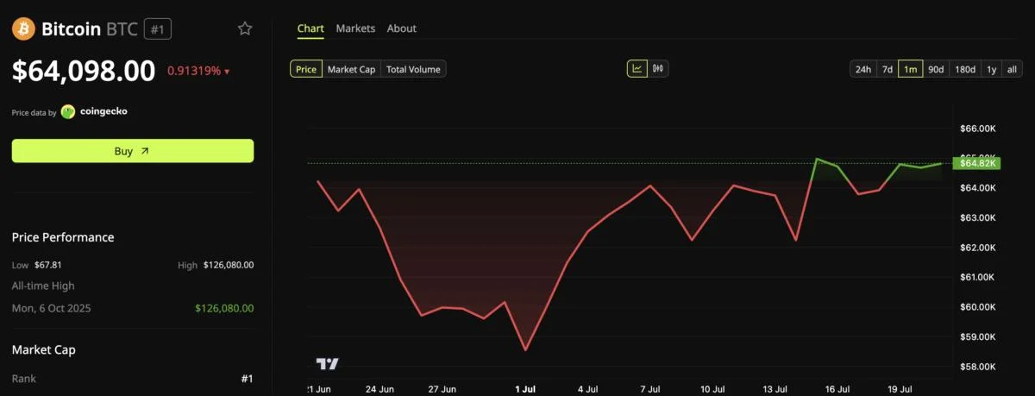1035x396 pixels.
Task: Click the $66.00K y-axis label
Action: (977, 129)
